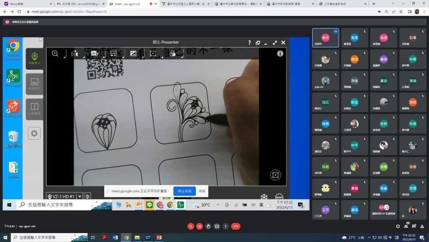This screenshot has width=429, height=242.
Task: Bookmark this page with the star
Action: [x=401, y=12]
